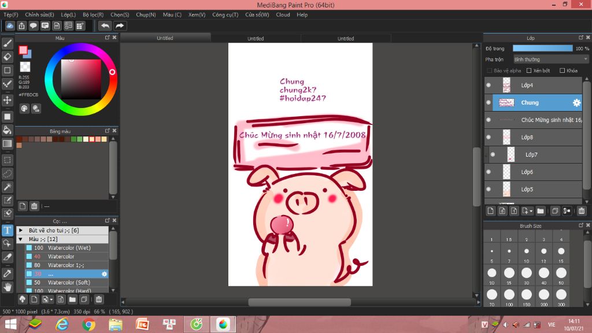Select the Dot/curve pen tool with nodes
This screenshot has width=592, height=333.
[x=7, y=83]
